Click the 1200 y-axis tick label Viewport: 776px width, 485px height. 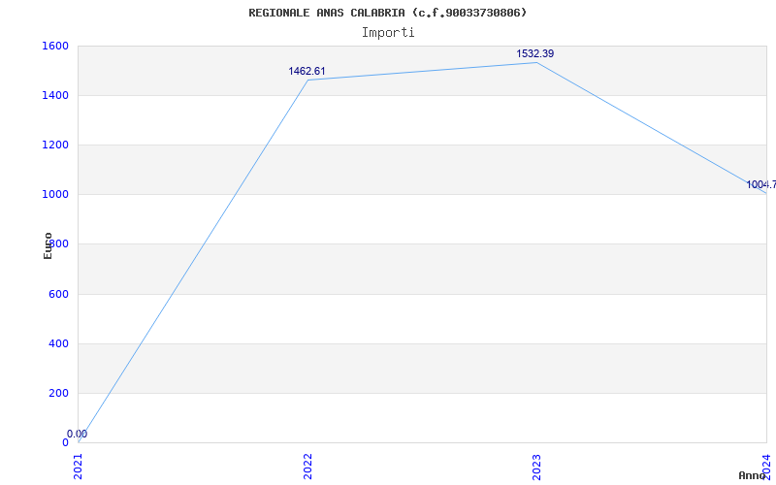[55, 145]
